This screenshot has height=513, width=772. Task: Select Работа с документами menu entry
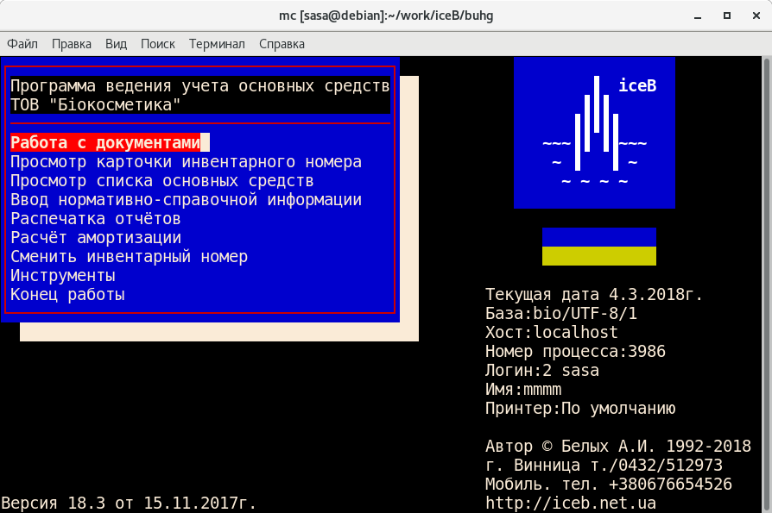pos(105,142)
